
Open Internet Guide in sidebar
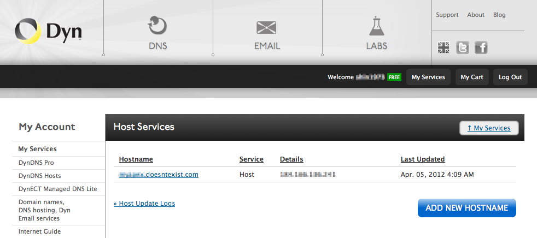39,231
